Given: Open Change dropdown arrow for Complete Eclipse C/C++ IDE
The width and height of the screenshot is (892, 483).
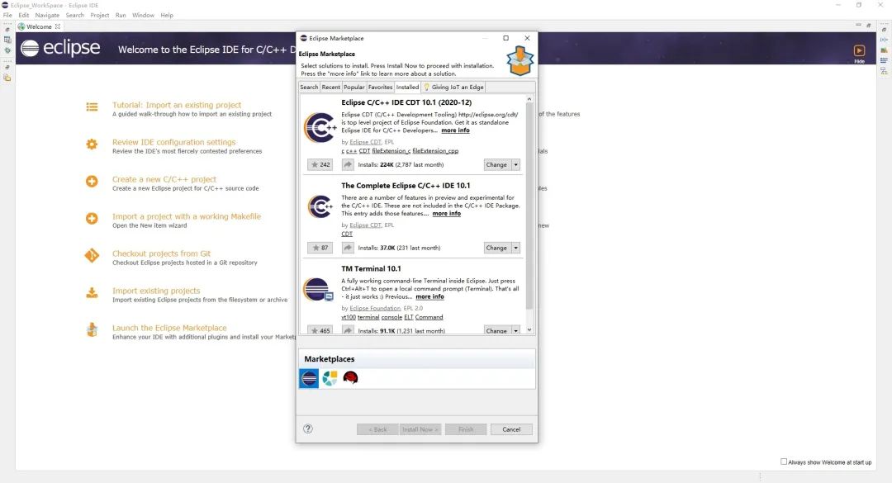Looking at the screenshot, I should point(515,248).
